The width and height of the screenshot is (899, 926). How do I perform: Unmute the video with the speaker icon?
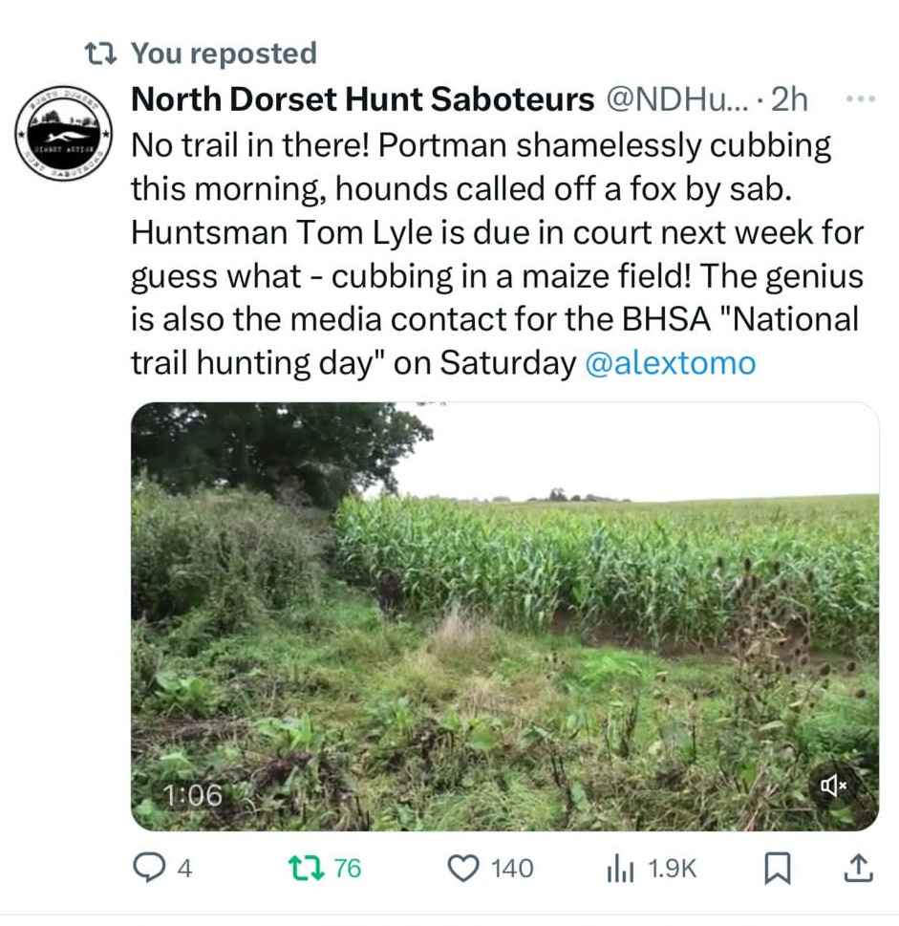[833, 786]
